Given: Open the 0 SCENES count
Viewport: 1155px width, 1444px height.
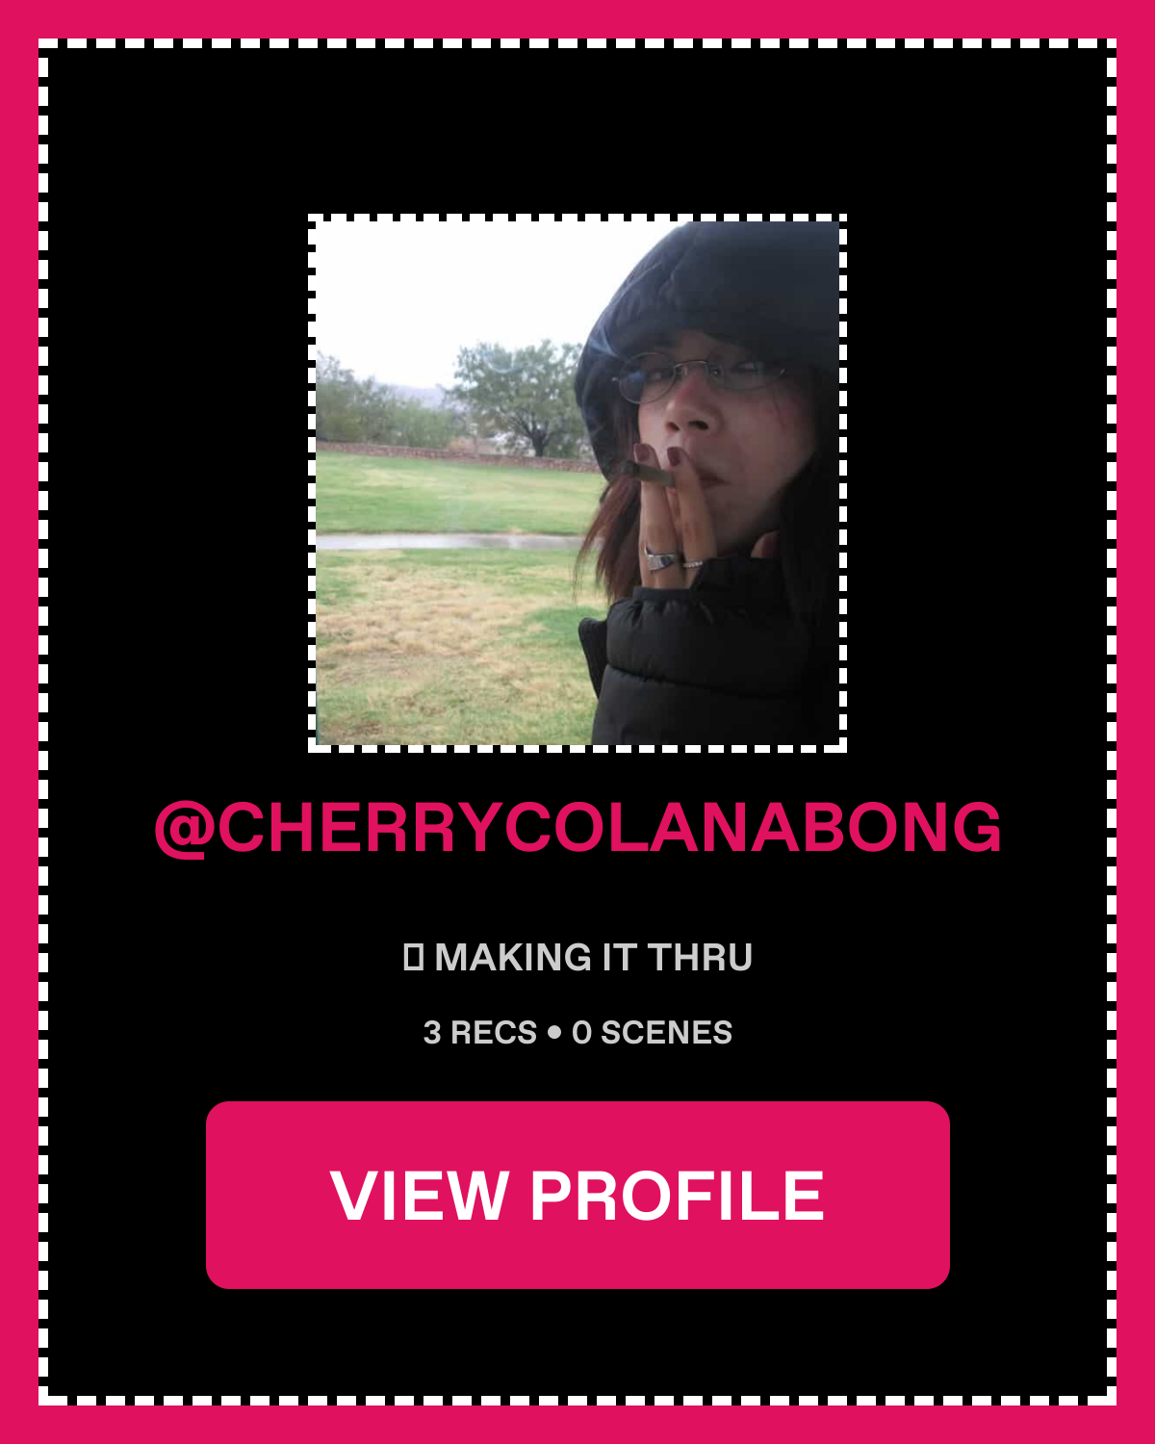Looking at the screenshot, I should pyautogui.click(x=652, y=1033).
